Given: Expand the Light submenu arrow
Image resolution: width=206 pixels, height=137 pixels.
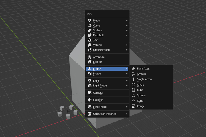Looking at the screenshot, I should pyautogui.click(x=127, y=81).
